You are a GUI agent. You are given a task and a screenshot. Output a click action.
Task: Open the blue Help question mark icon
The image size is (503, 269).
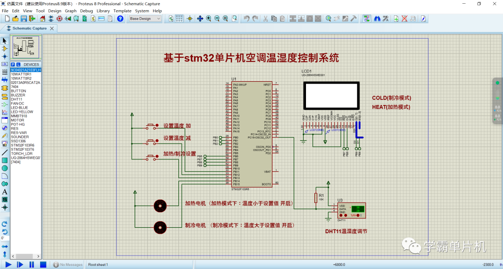pos(120,19)
